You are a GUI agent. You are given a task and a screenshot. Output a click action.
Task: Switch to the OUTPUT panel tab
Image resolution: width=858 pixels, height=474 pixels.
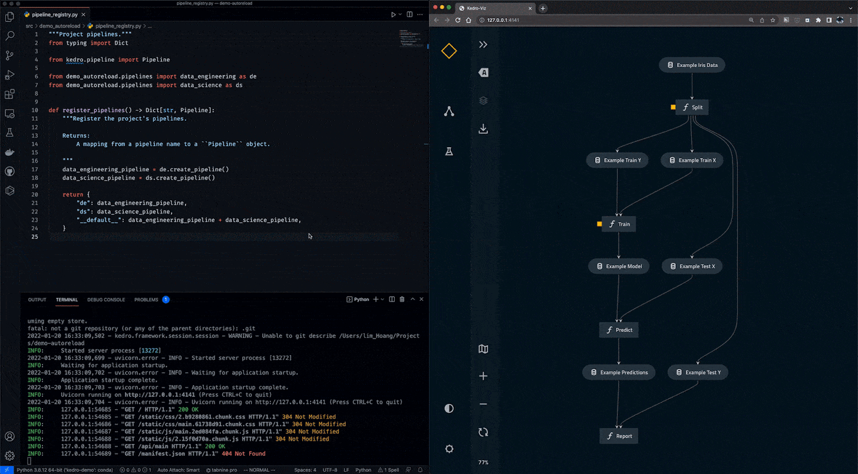click(37, 300)
